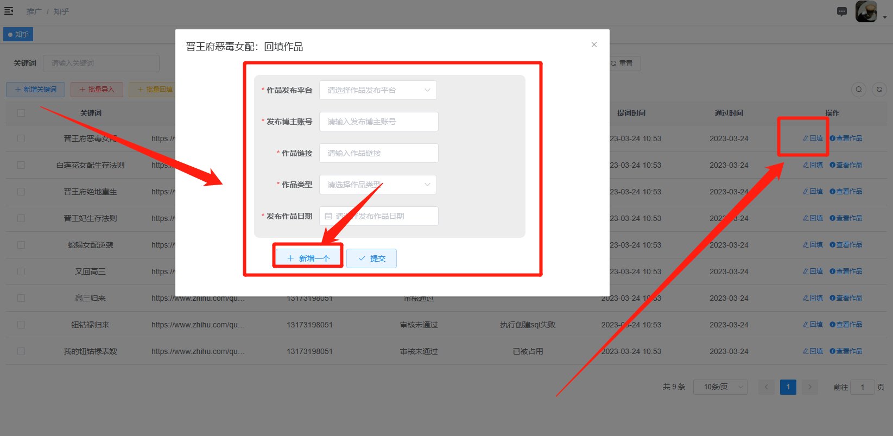Open the 10条/页 page size dropdown
The width and height of the screenshot is (893, 436).
click(x=720, y=387)
